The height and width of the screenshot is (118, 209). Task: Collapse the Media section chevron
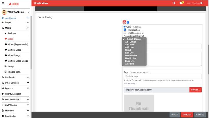(x=28, y=28)
